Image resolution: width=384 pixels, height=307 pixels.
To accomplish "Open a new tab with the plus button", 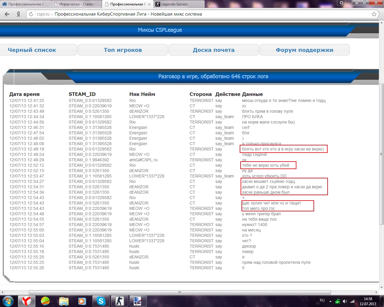I will click(210, 4).
